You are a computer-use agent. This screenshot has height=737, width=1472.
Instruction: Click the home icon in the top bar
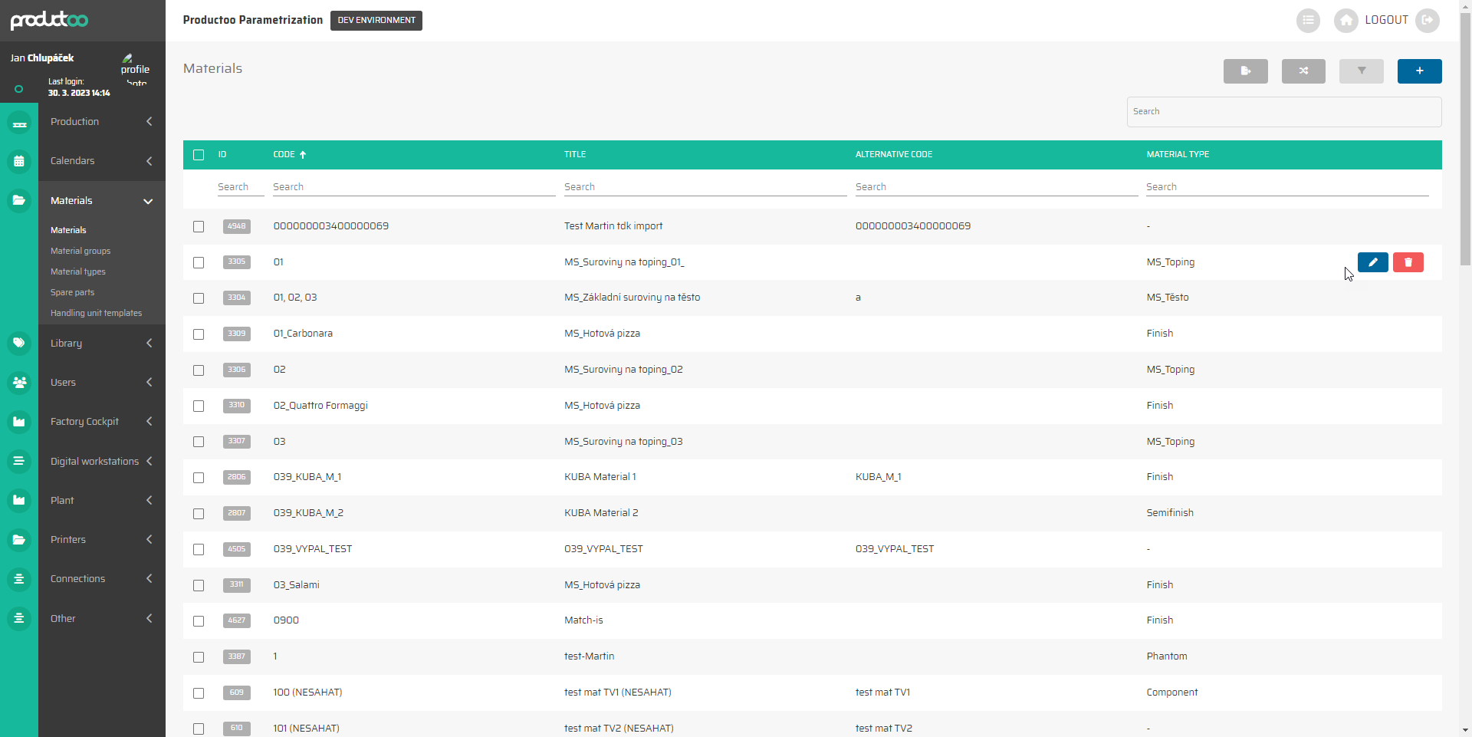click(1345, 21)
